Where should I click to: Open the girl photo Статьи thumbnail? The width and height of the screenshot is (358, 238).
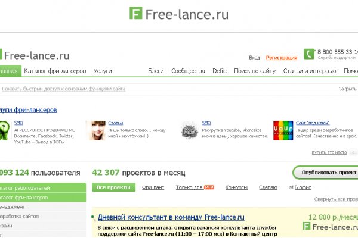click(95, 130)
